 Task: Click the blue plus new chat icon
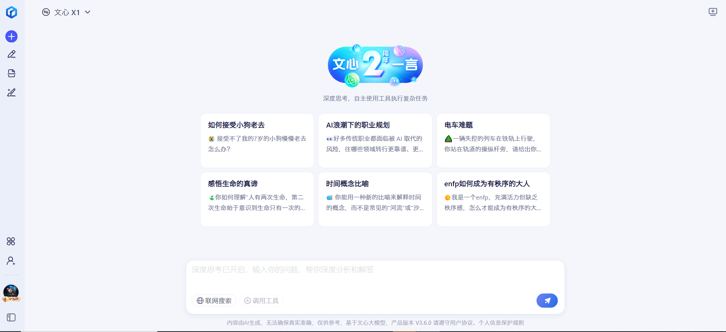[x=11, y=36]
